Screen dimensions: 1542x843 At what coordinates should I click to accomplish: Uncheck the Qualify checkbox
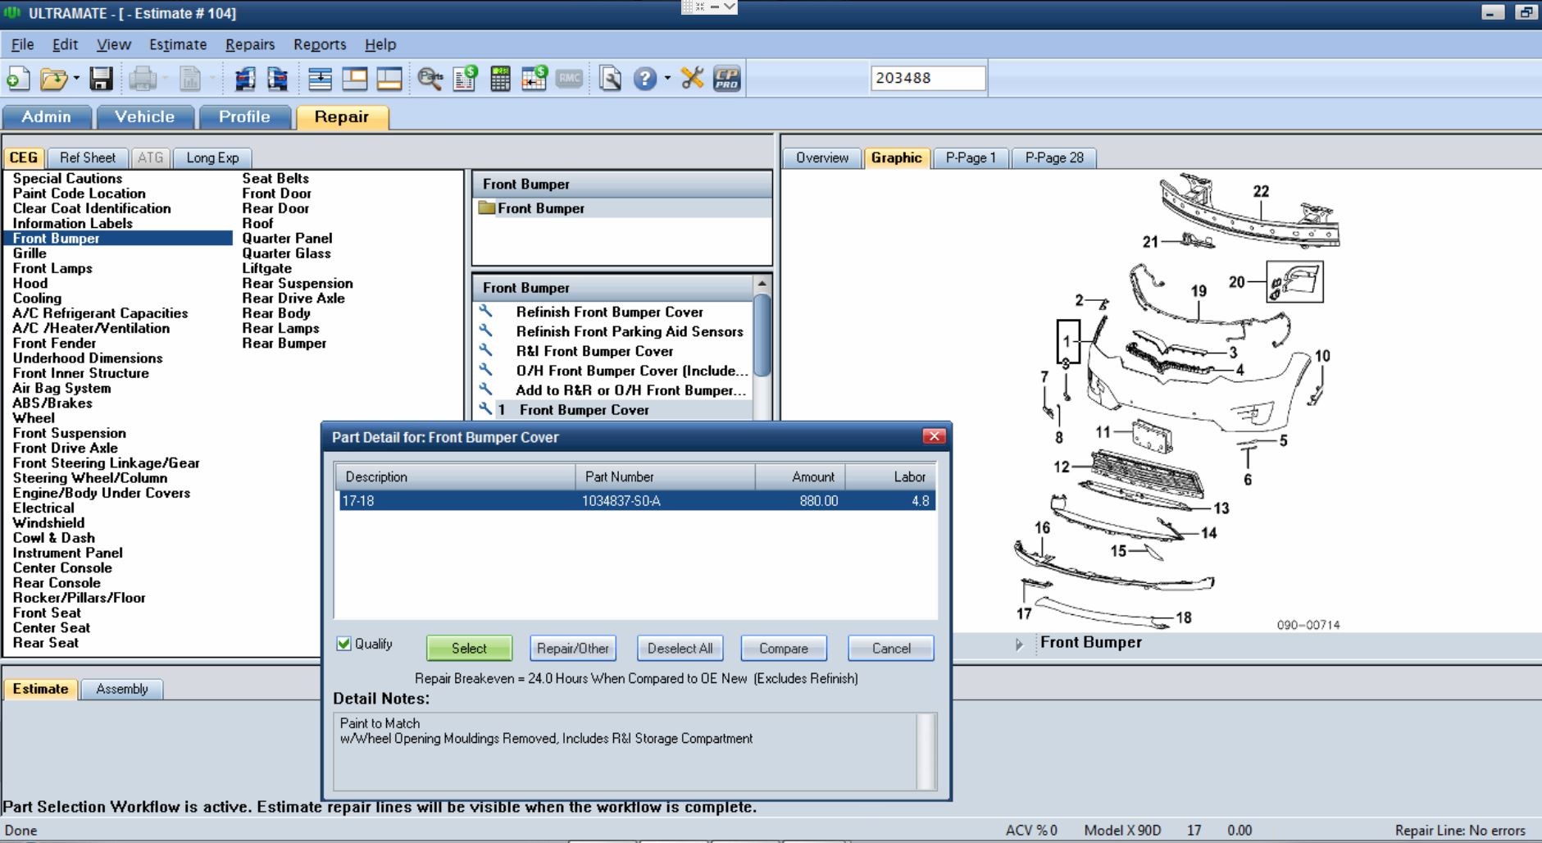(x=344, y=644)
